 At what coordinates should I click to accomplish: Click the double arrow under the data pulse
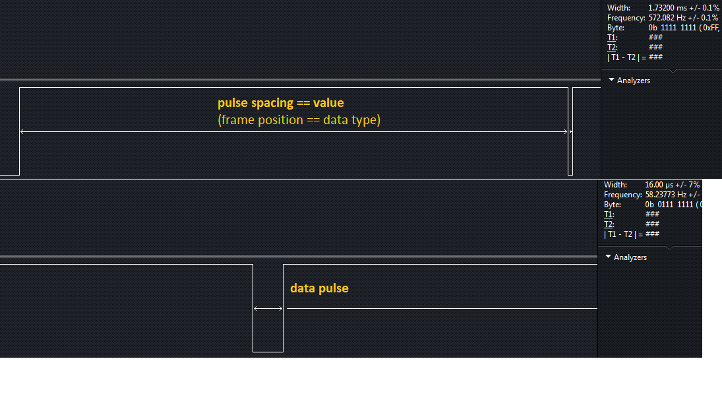(268, 309)
